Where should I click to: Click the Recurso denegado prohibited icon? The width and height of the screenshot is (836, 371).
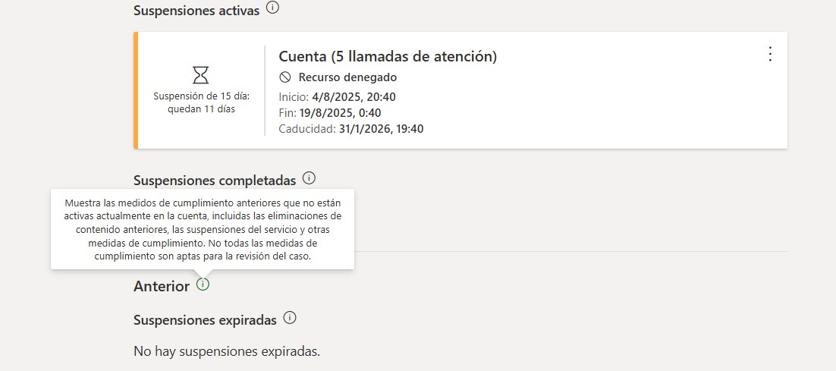pyautogui.click(x=285, y=77)
